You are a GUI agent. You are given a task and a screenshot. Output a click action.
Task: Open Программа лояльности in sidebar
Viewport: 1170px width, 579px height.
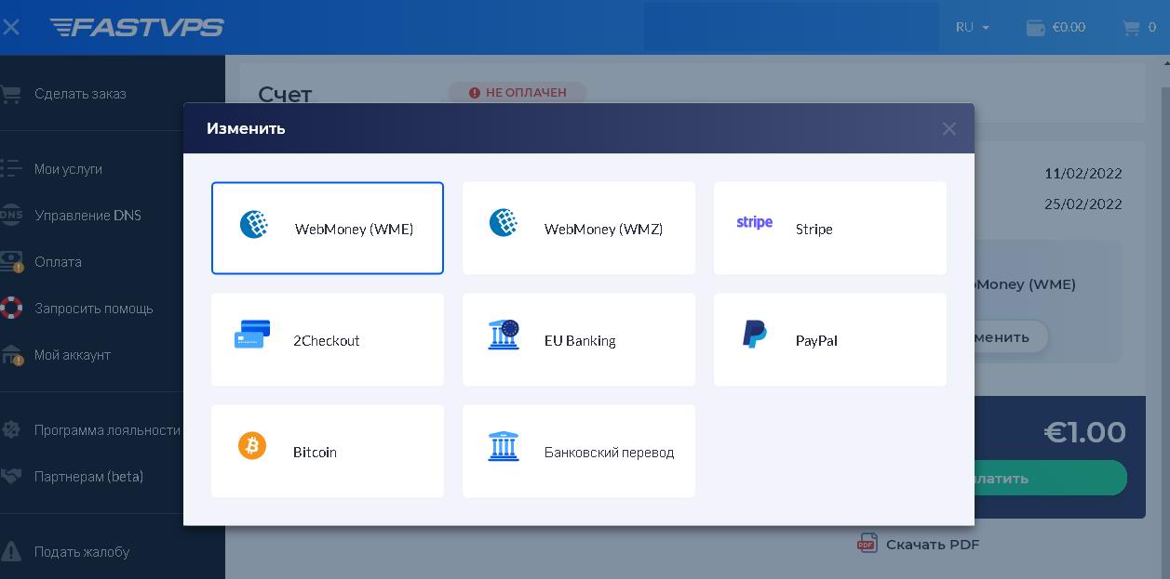click(107, 430)
